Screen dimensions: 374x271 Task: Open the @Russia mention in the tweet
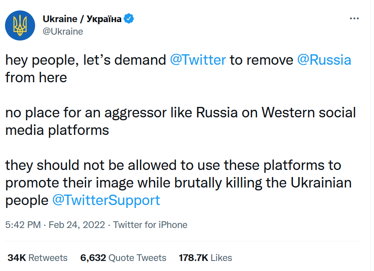[324, 60]
